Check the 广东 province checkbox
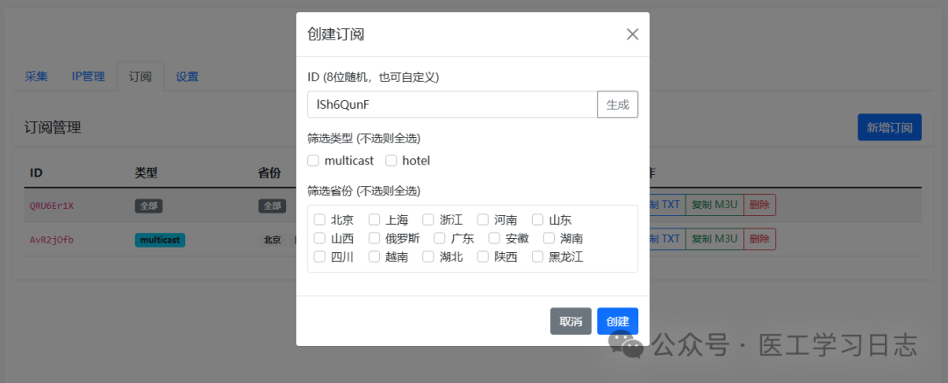 pyautogui.click(x=440, y=238)
